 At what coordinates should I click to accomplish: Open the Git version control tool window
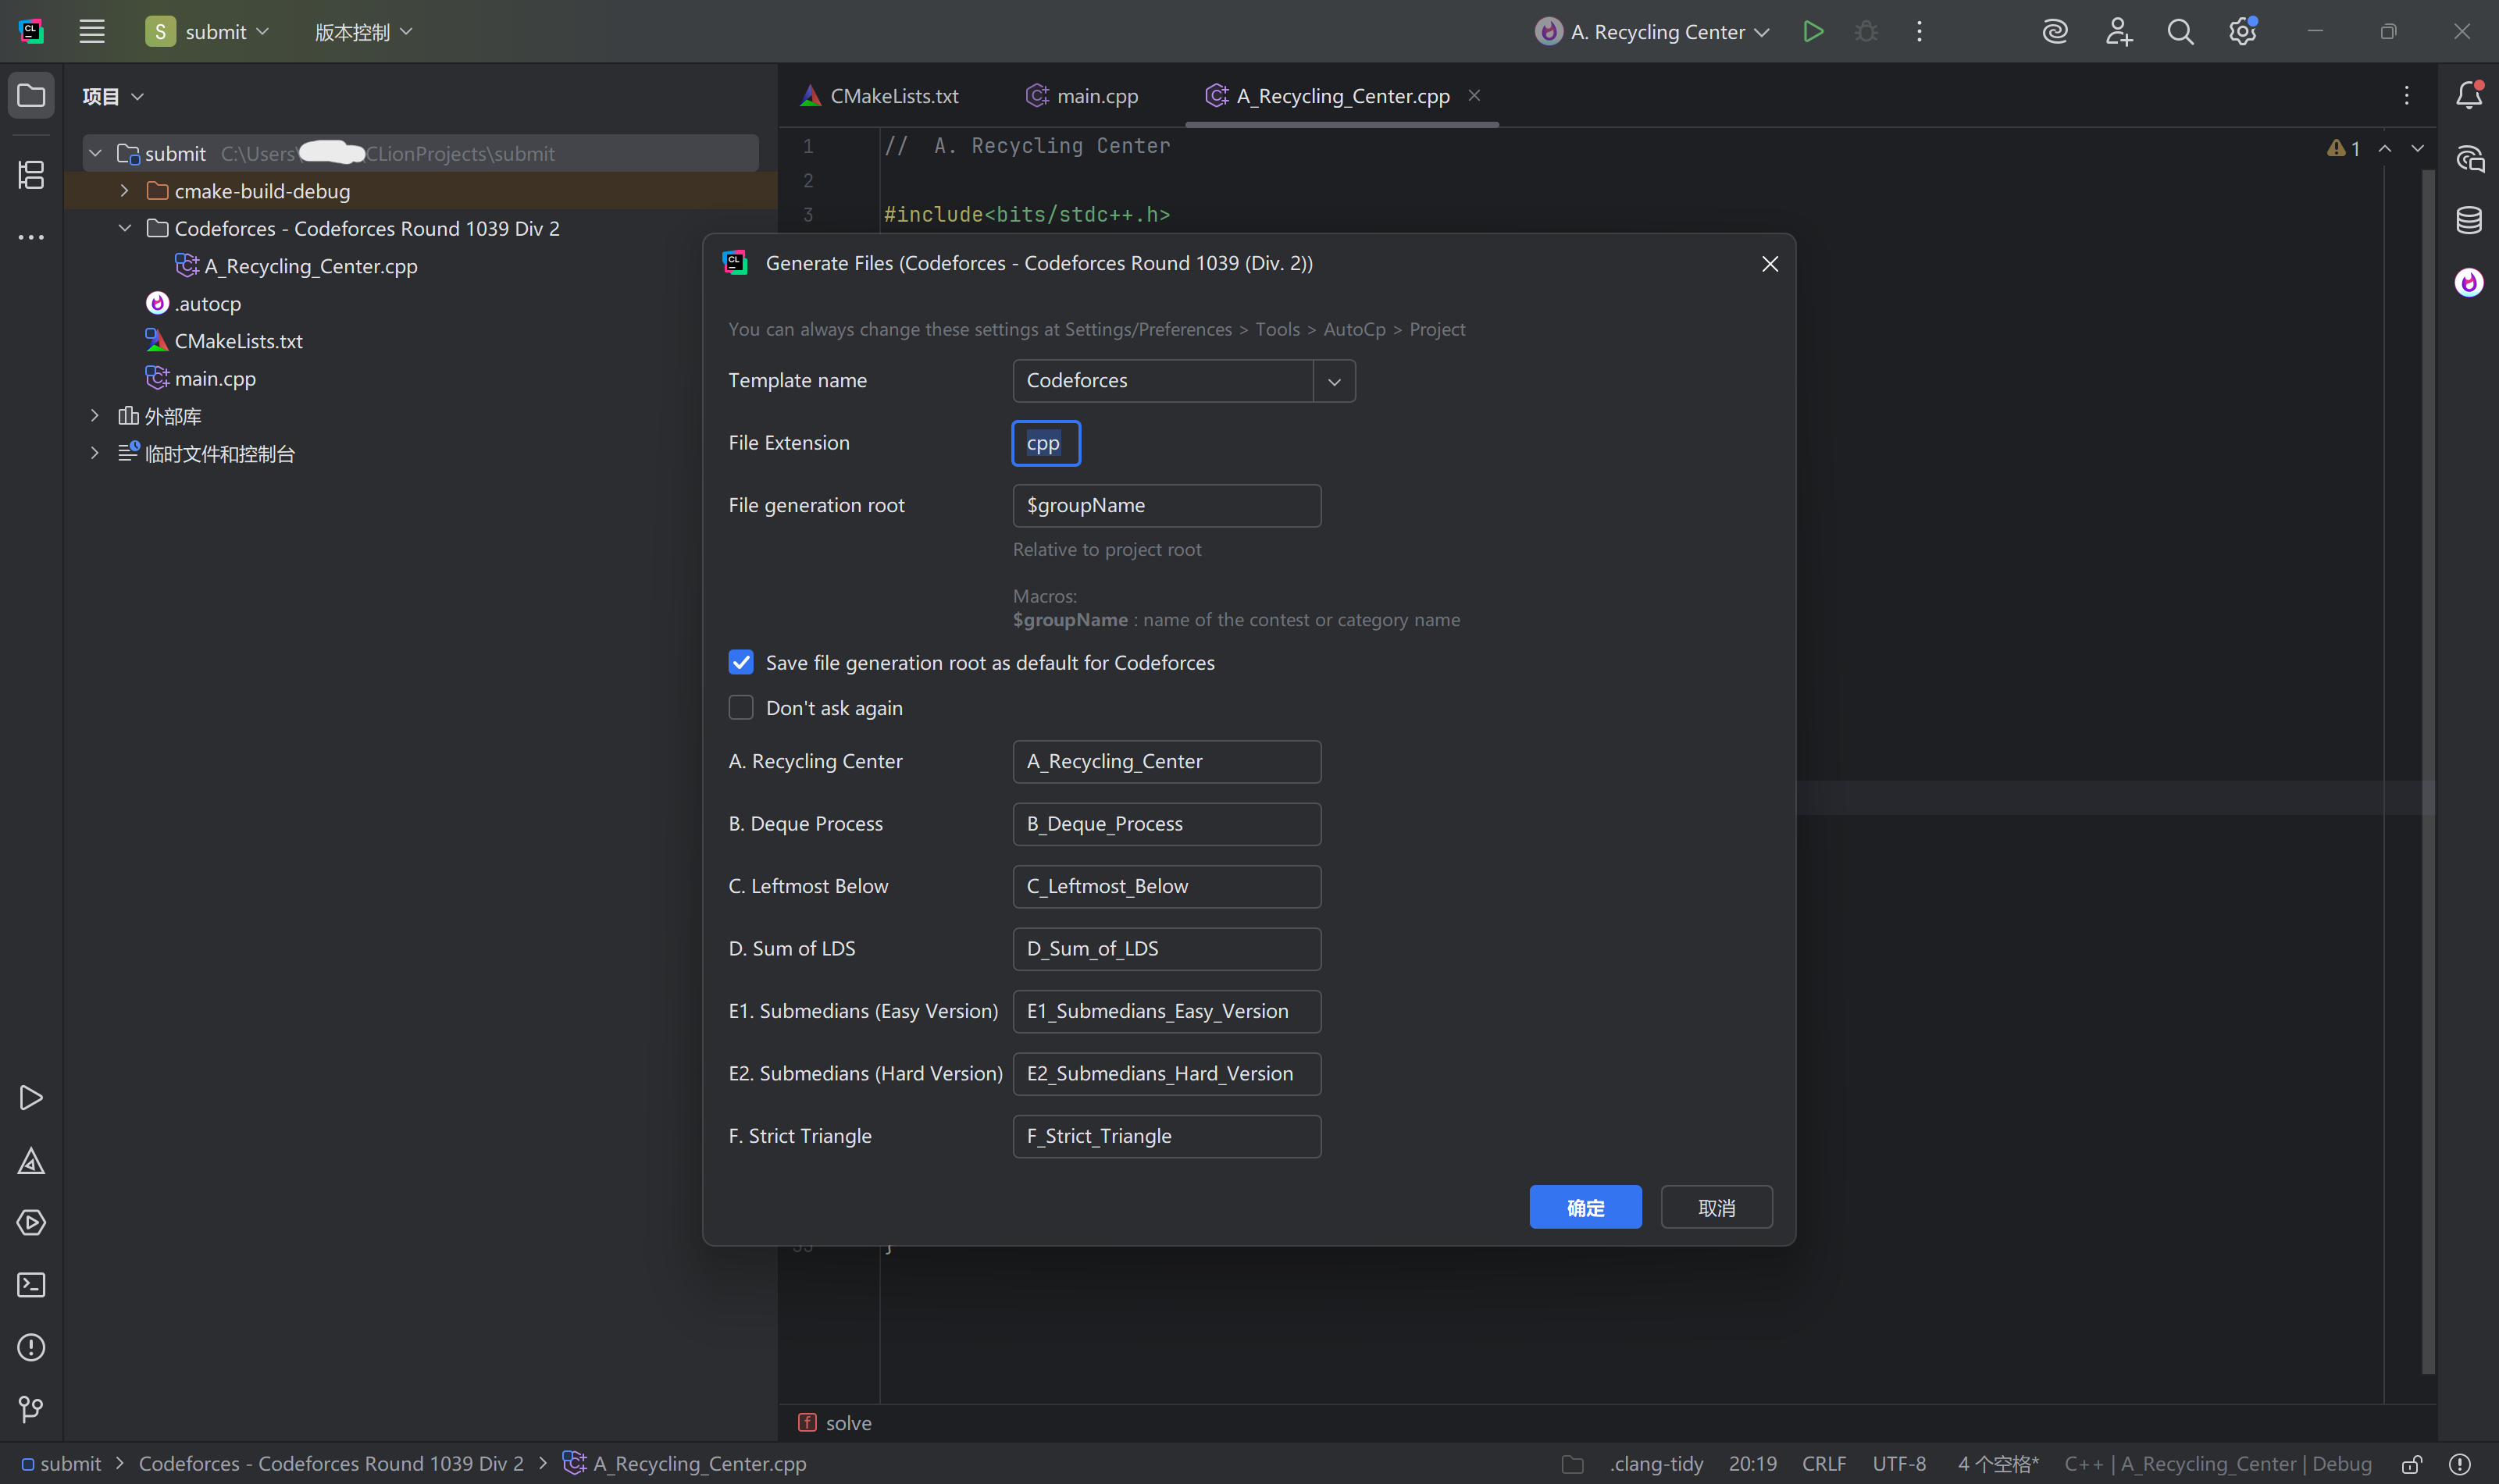click(x=31, y=1409)
